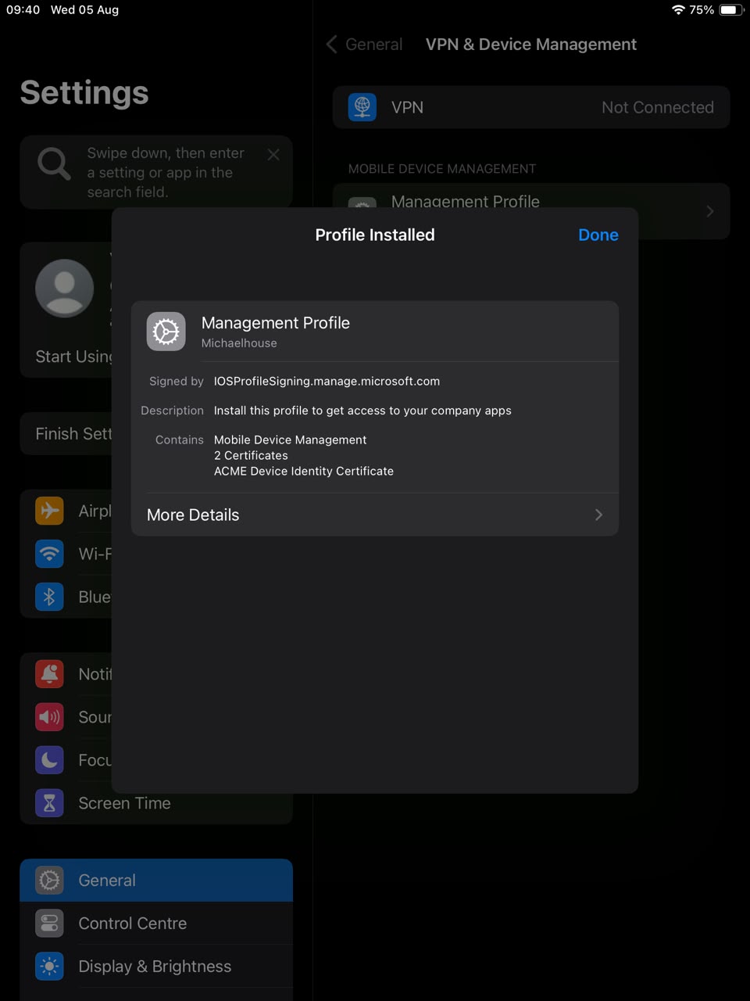
Task: Tap Done in Profile Installed dialog
Action: point(598,235)
